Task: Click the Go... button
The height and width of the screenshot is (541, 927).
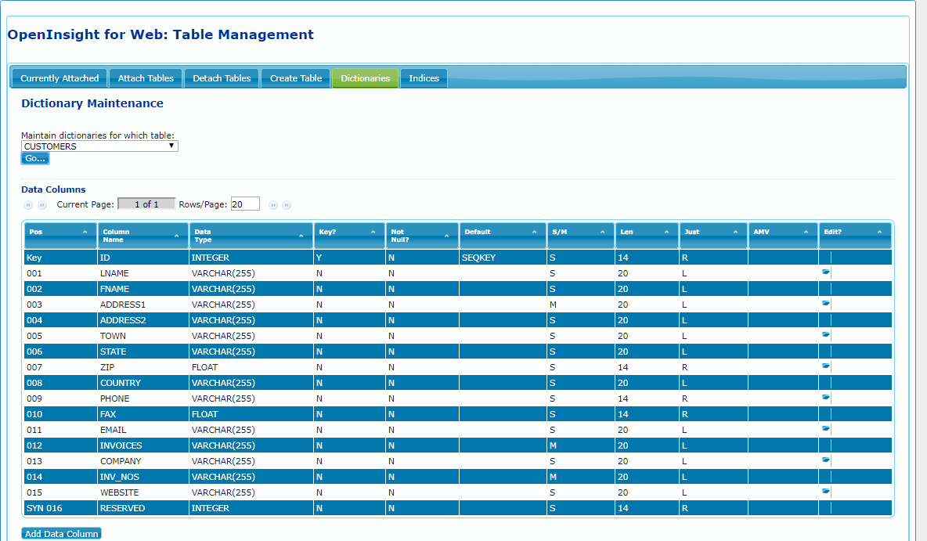Action: click(x=35, y=158)
